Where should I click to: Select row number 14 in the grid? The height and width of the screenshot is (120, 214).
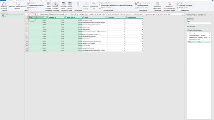click(x=27, y=50)
